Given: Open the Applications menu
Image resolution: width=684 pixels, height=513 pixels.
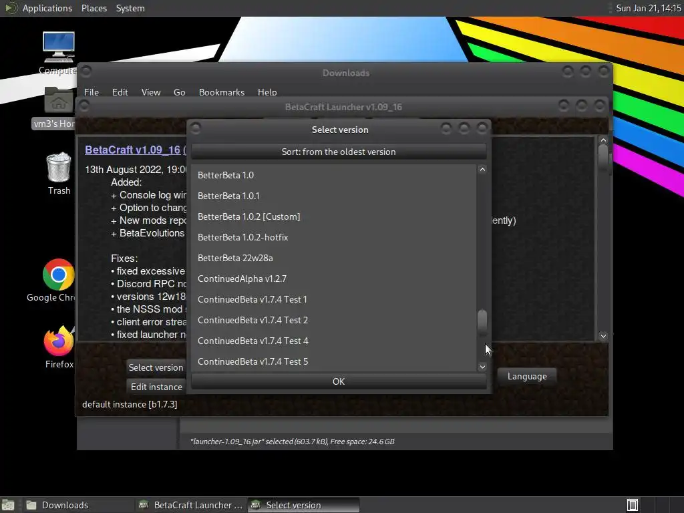Looking at the screenshot, I should click(47, 8).
